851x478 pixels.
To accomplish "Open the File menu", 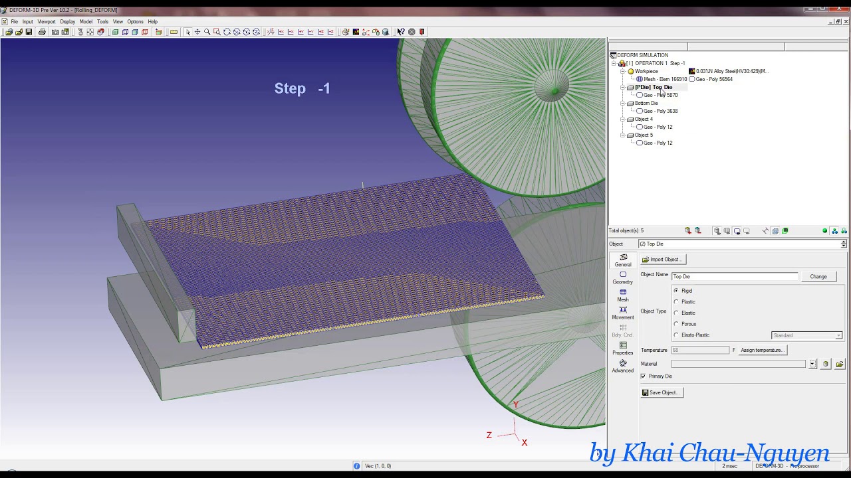I will pos(14,22).
